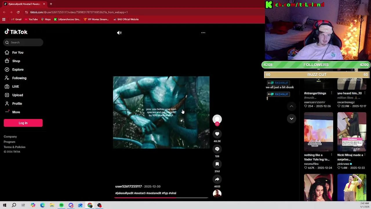Pause the Avatar video player
The image size is (371, 209).
point(161,112)
